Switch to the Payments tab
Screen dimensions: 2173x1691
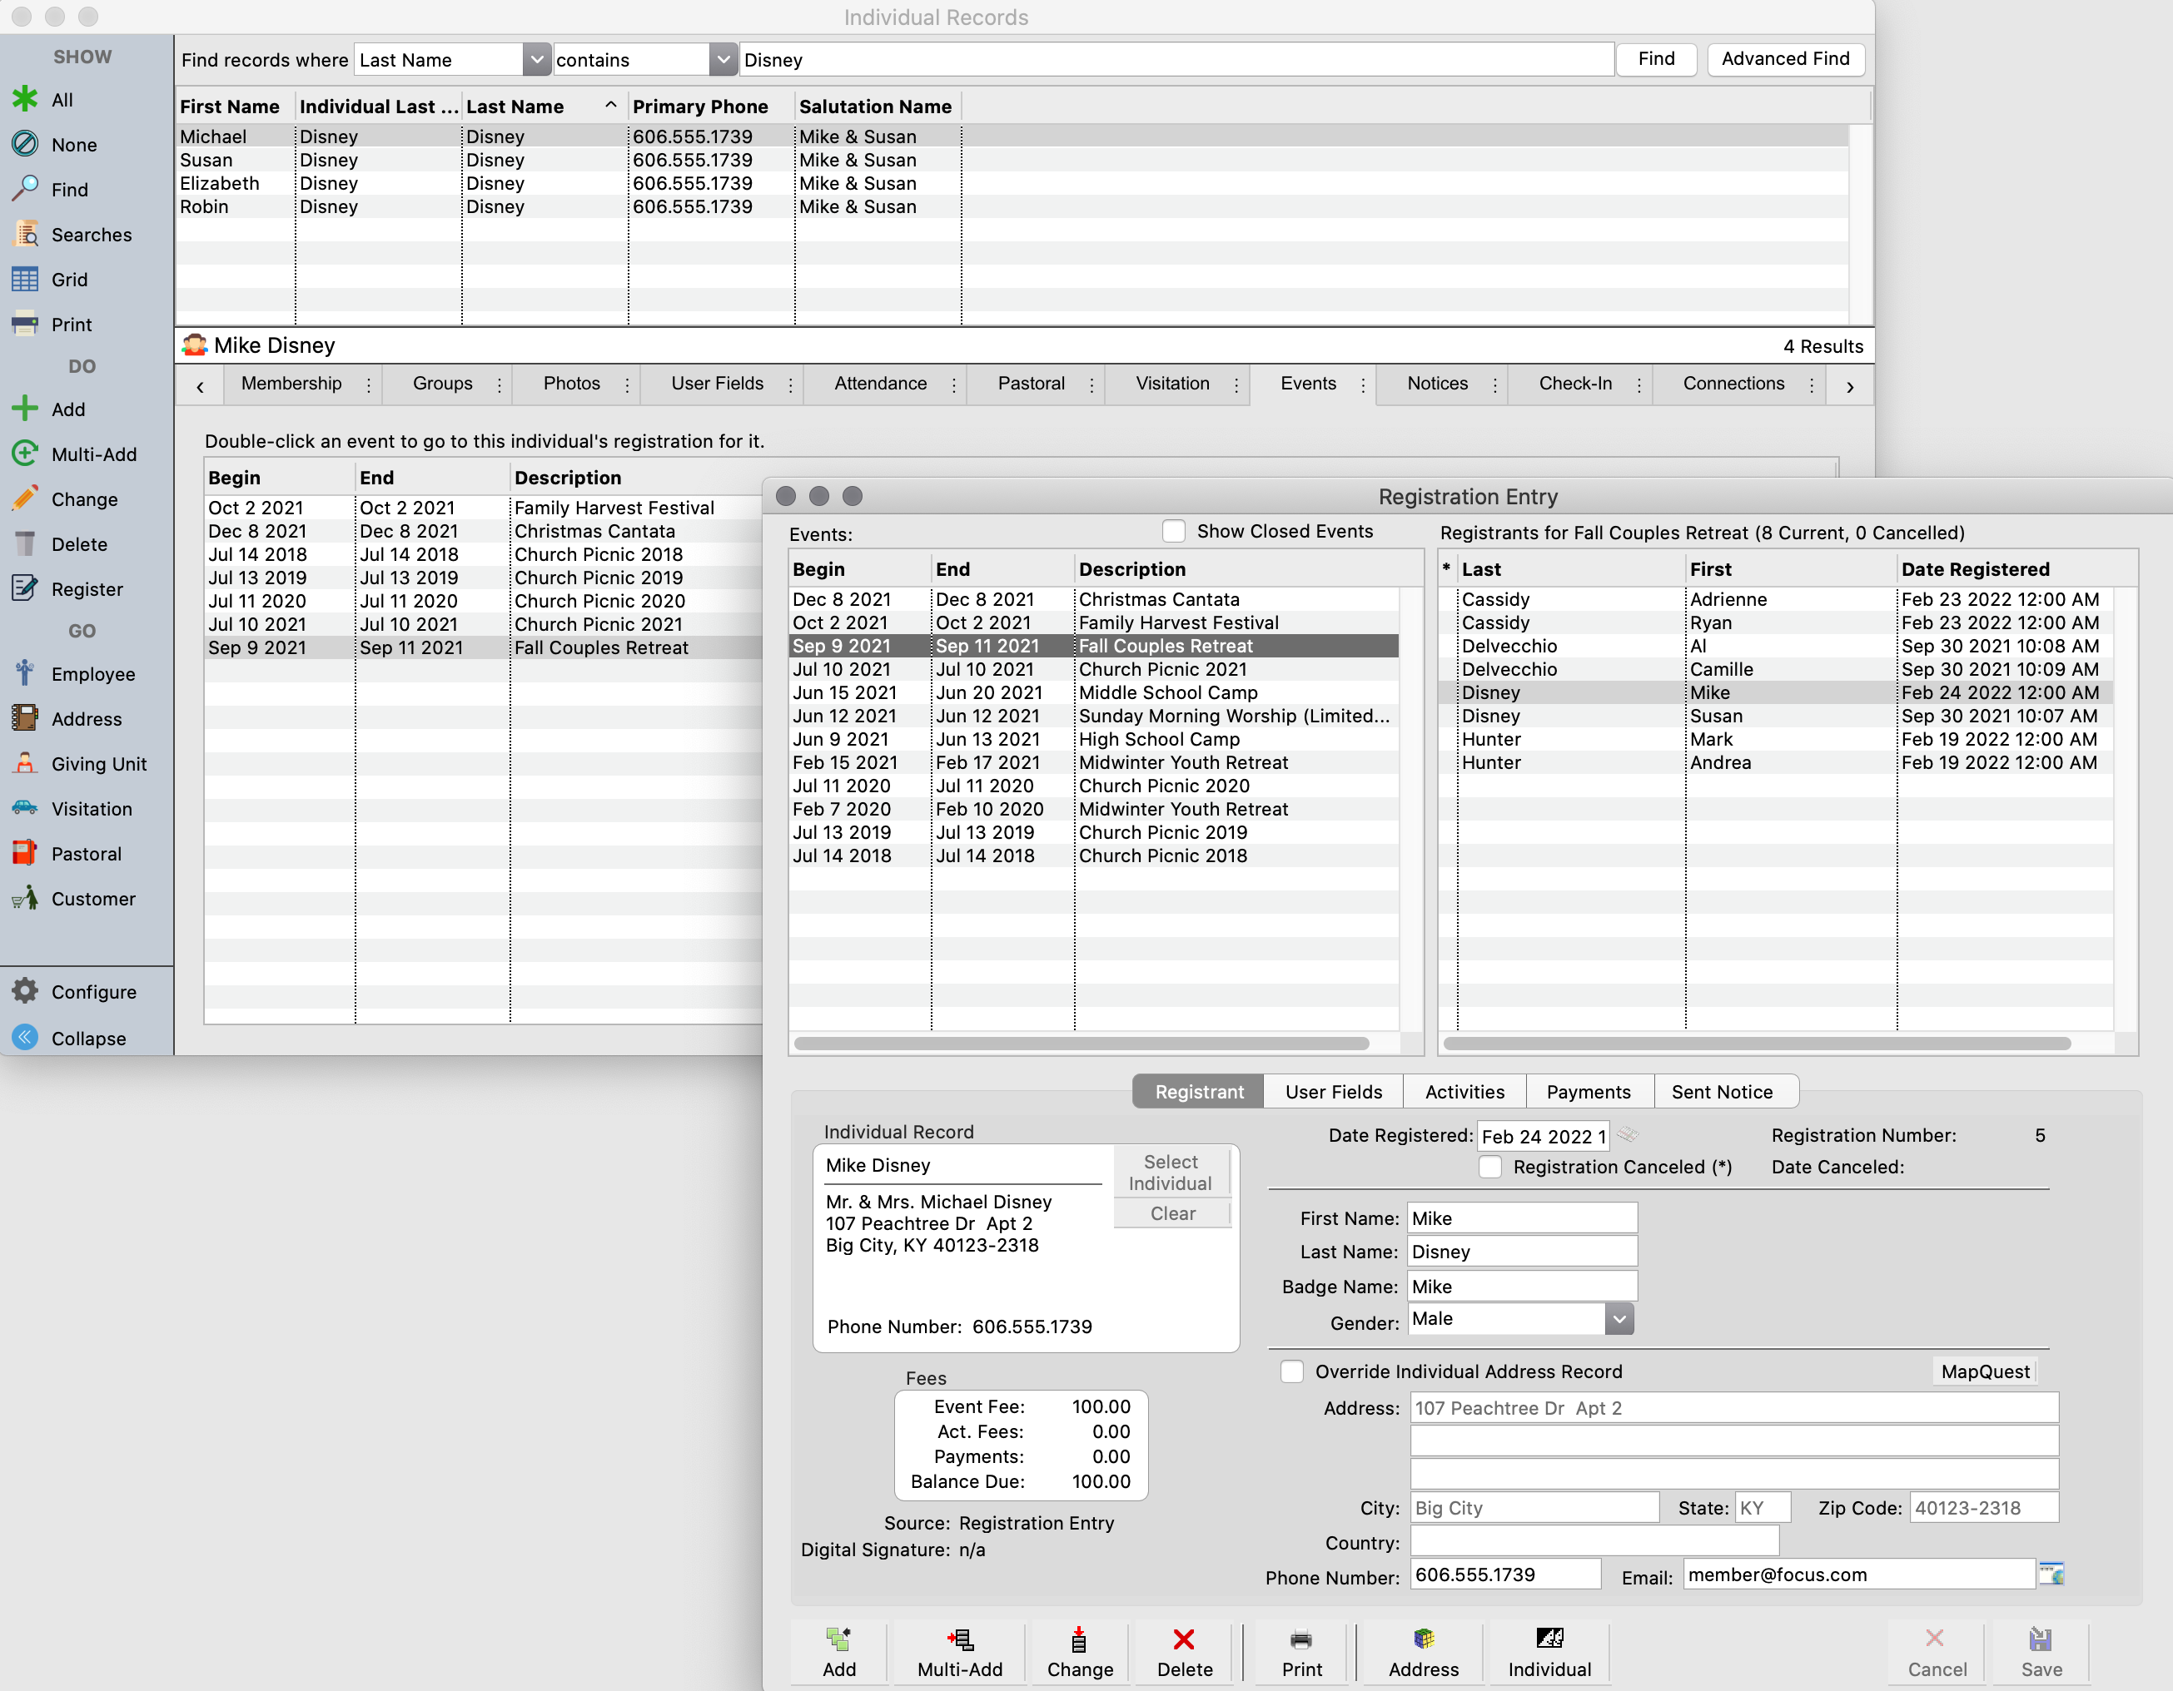pyautogui.click(x=1588, y=1091)
